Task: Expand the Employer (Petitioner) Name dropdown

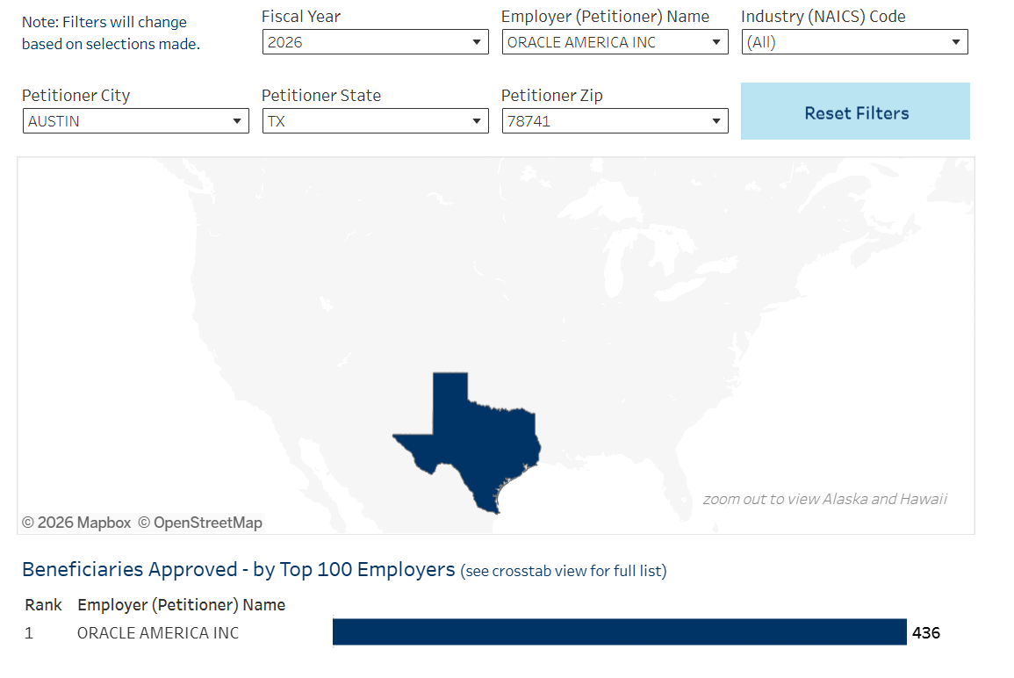Action: point(615,42)
